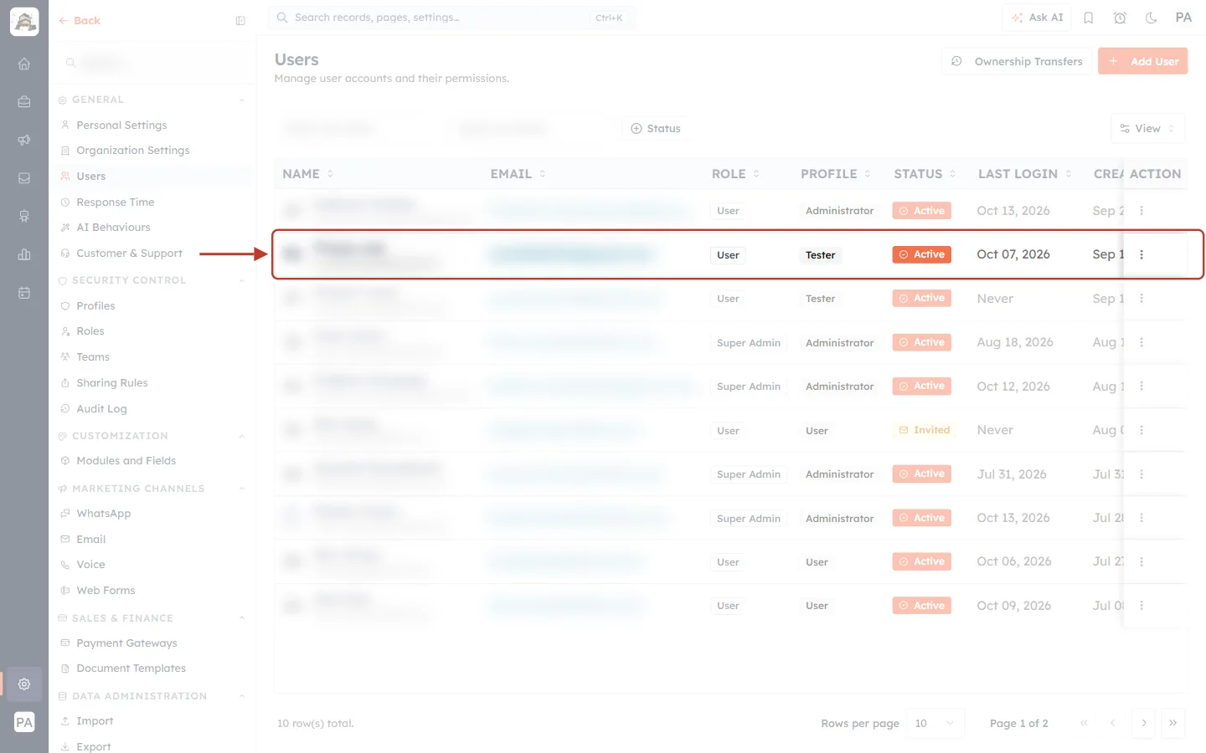Open Ownership Transfers
This screenshot has width=1206, height=753.
coord(1017,61)
